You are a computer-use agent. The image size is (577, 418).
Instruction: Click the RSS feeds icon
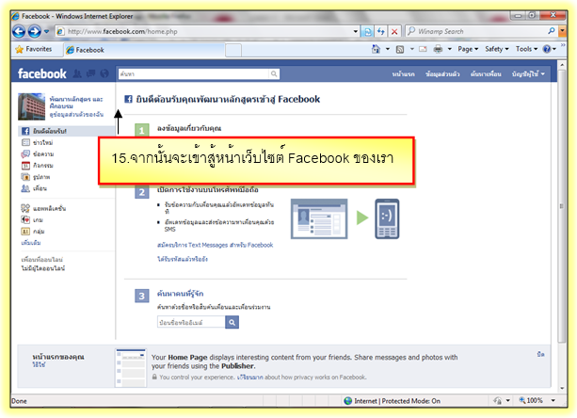[400, 49]
